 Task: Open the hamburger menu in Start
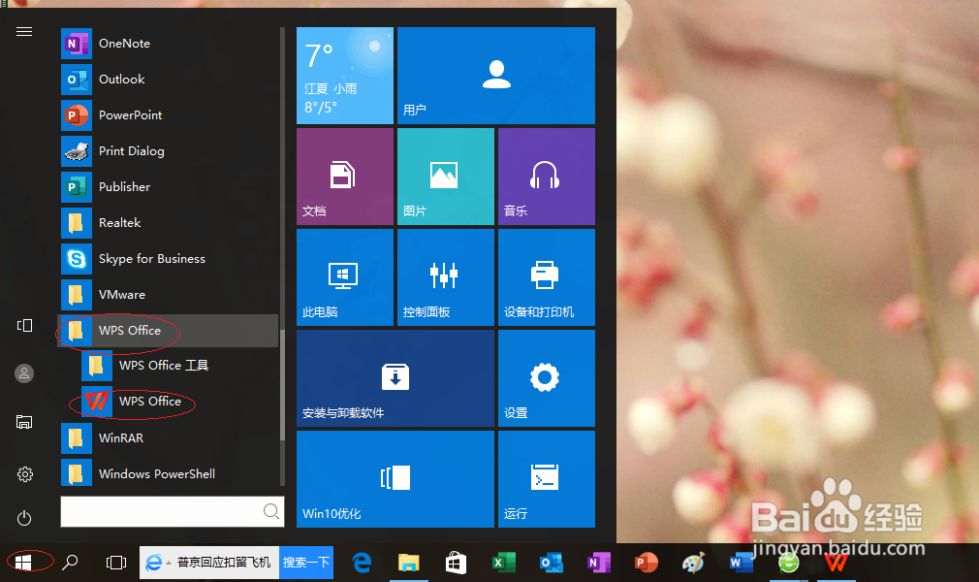tap(24, 31)
